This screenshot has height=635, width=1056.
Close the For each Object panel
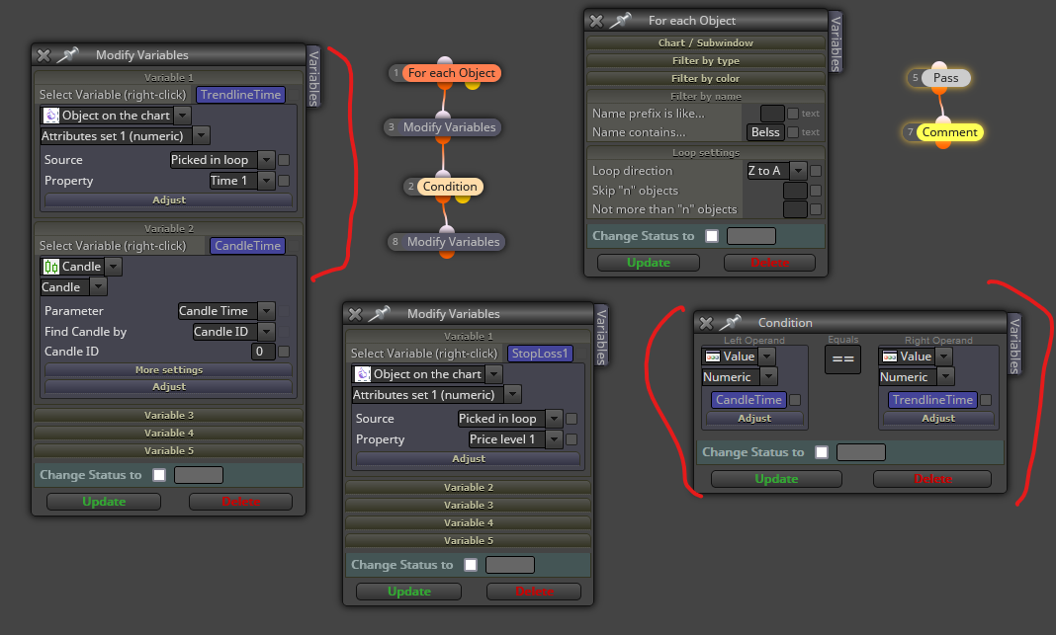(x=596, y=21)
